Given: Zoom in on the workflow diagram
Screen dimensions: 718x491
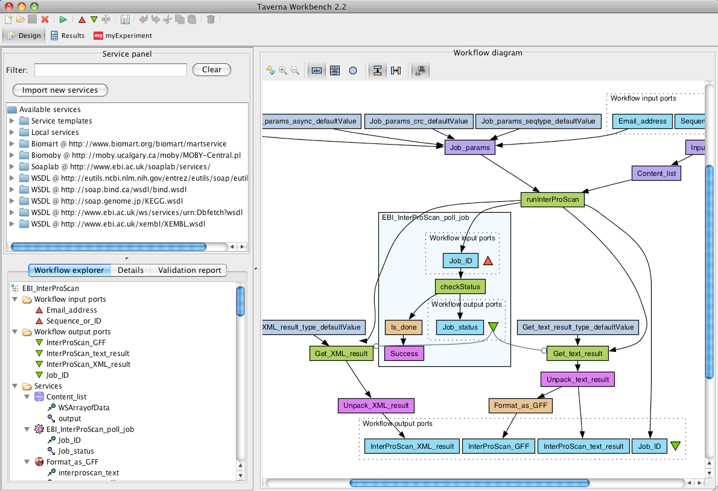Looking at the screenshot, I should point(282,70).
